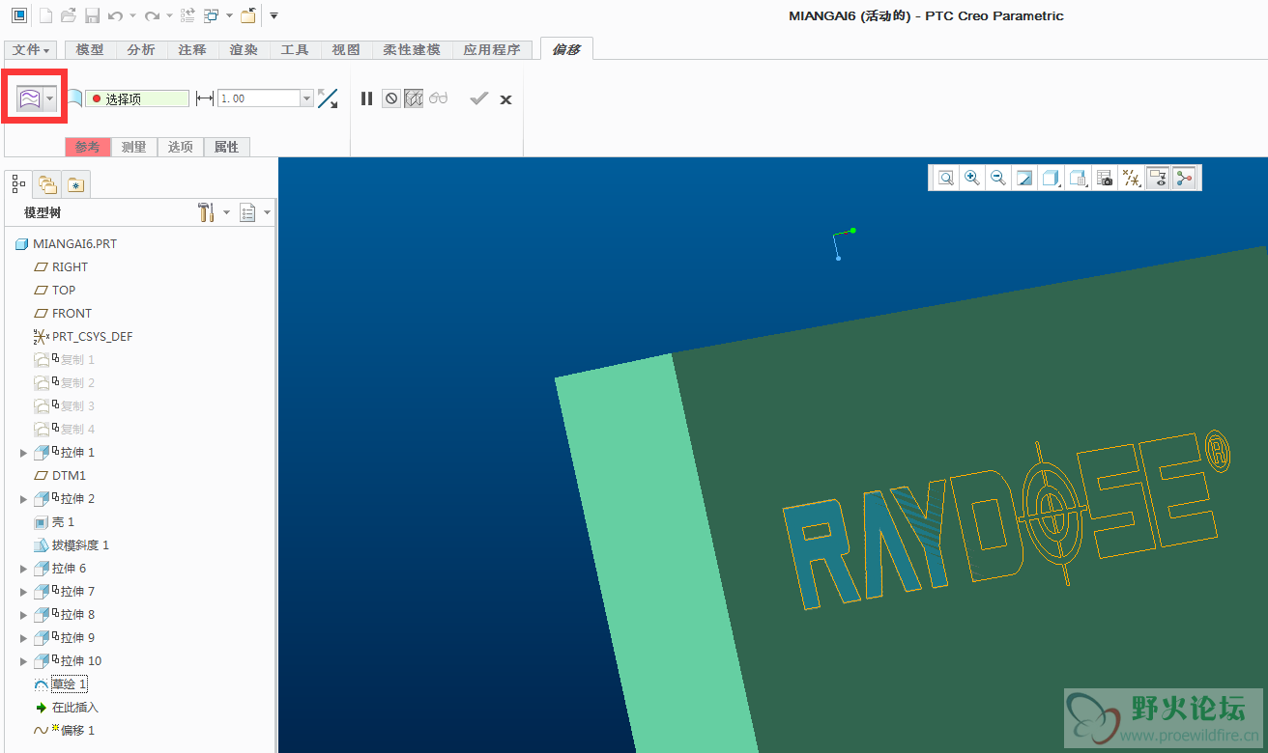The width and height of the screenshot is (1268, 753).
Task: Expand the 拉伸 1 feature node
Action: tap(24, 453)
